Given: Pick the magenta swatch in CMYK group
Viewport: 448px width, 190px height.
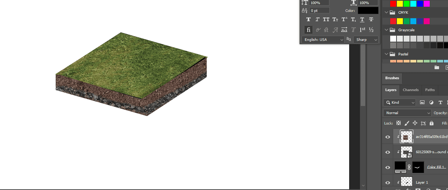Looking at the screenshot, I should (x=427, y=21).
